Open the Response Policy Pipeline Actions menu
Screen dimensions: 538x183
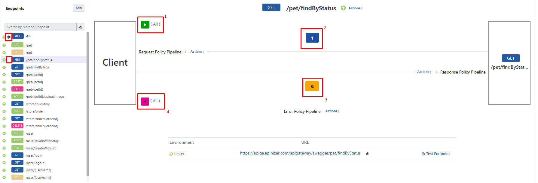(424, 72)
